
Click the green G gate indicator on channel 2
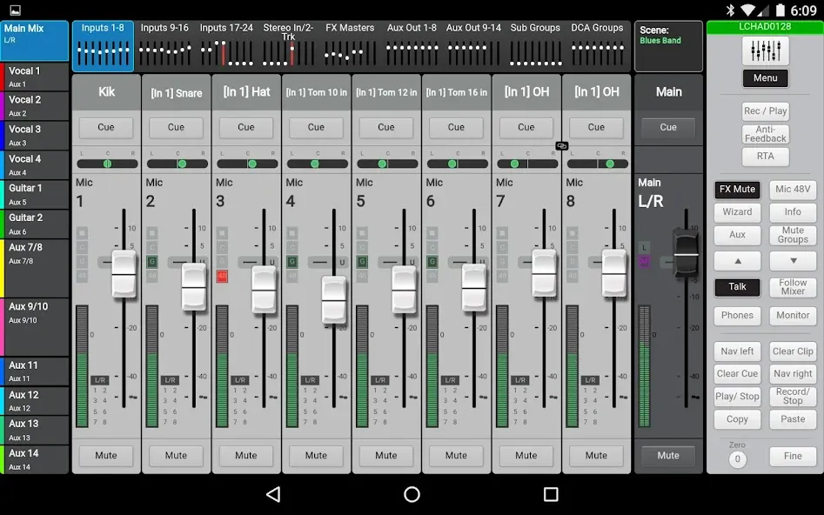[x=152, y=261]
